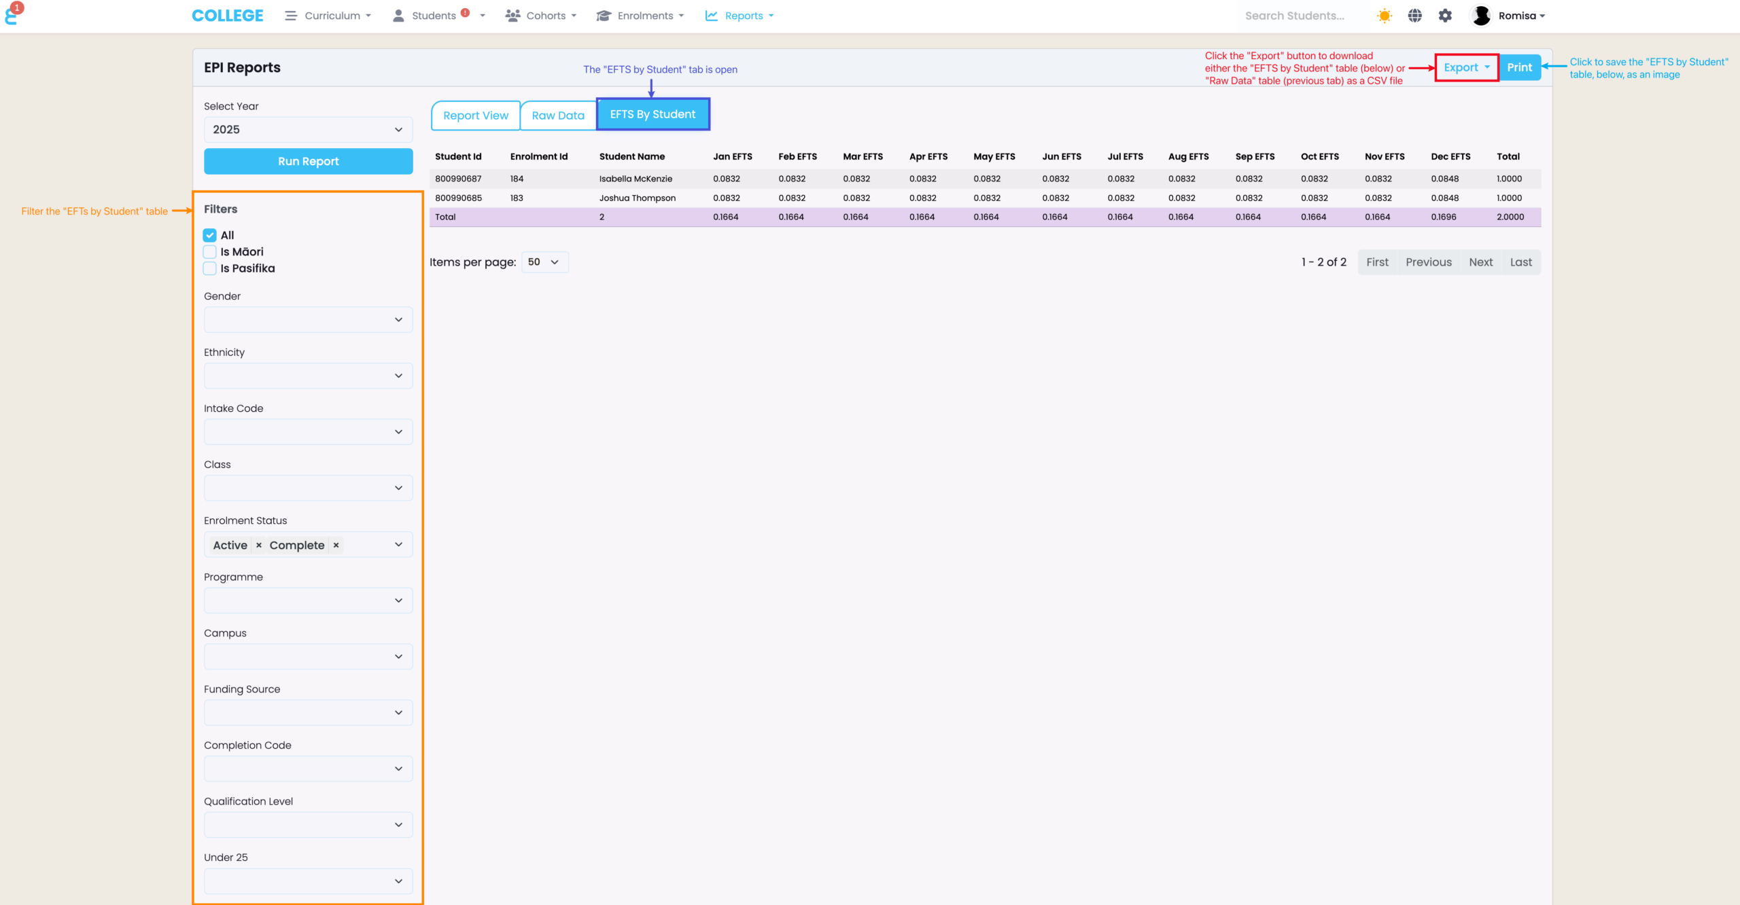Change items per page dropdown
The height and width of the screenshot is (905, 1740).
coord(544,262)
